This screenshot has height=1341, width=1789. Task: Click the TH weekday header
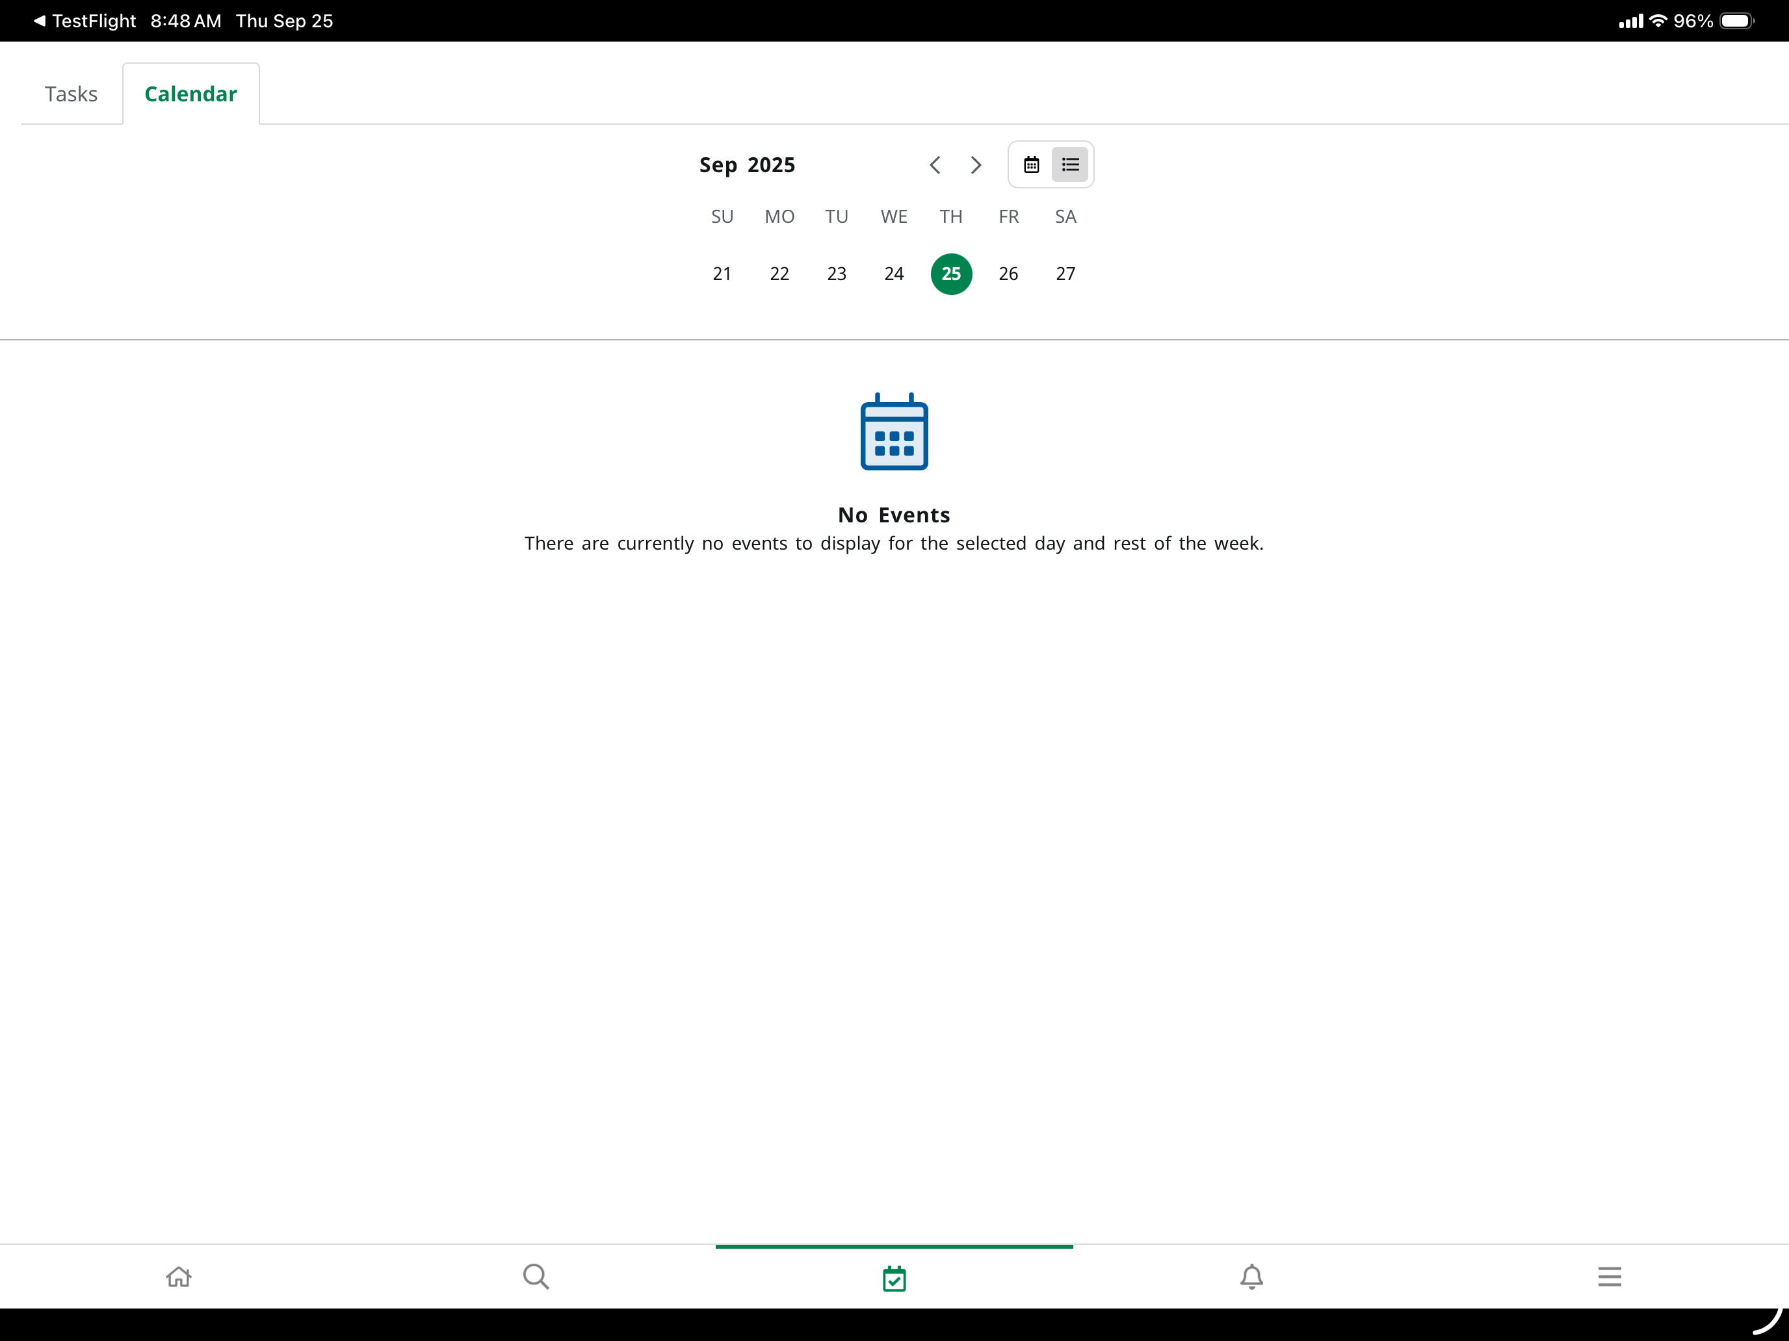[951, 216]
